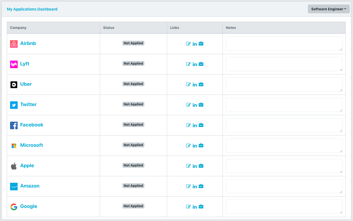Screen dimensions: 353x221
Task: Open the LinkedIn icon for Google
Action: tap(195, 207)
